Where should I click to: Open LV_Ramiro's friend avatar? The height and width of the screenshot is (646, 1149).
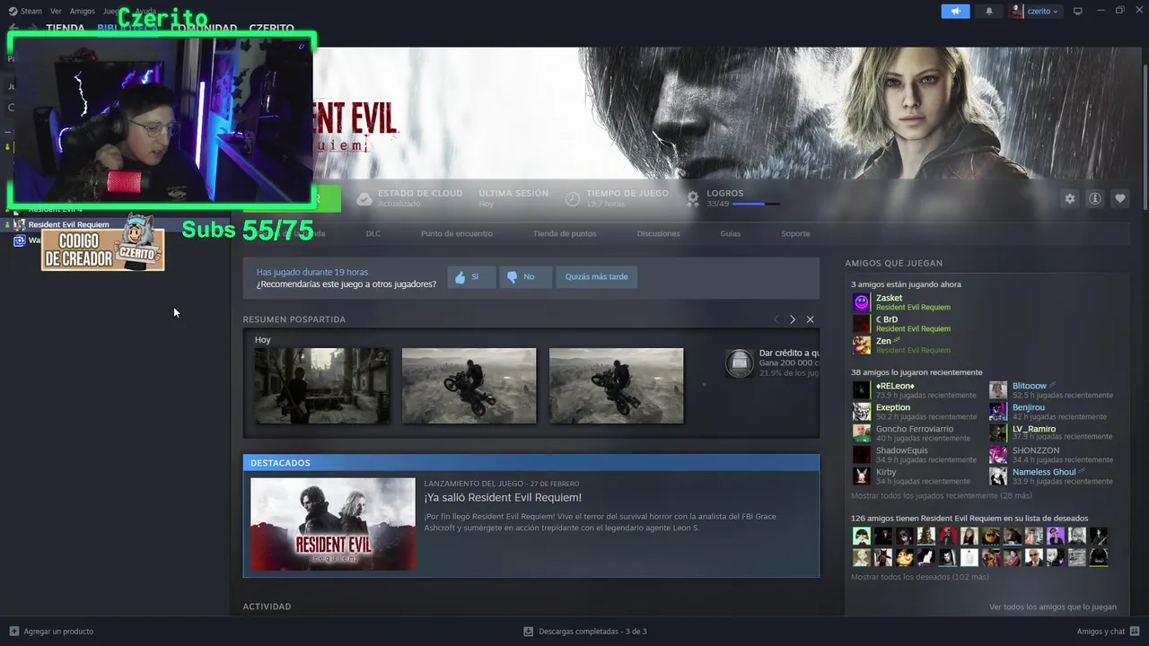(x=997, y=433)
